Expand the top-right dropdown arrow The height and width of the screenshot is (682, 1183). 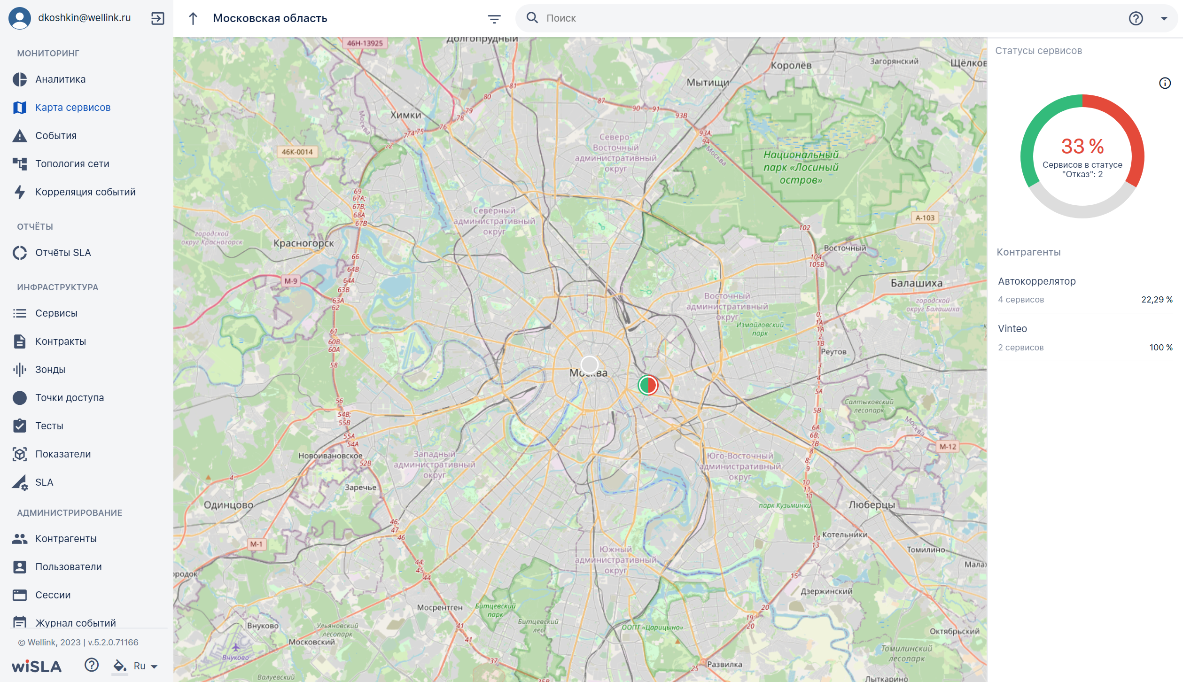pyautogui.click(x=1164, y=19)
